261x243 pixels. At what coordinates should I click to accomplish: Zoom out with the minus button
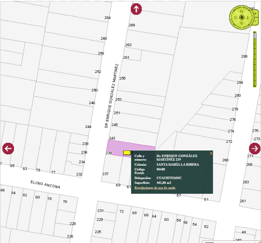[x=255, y=21]
